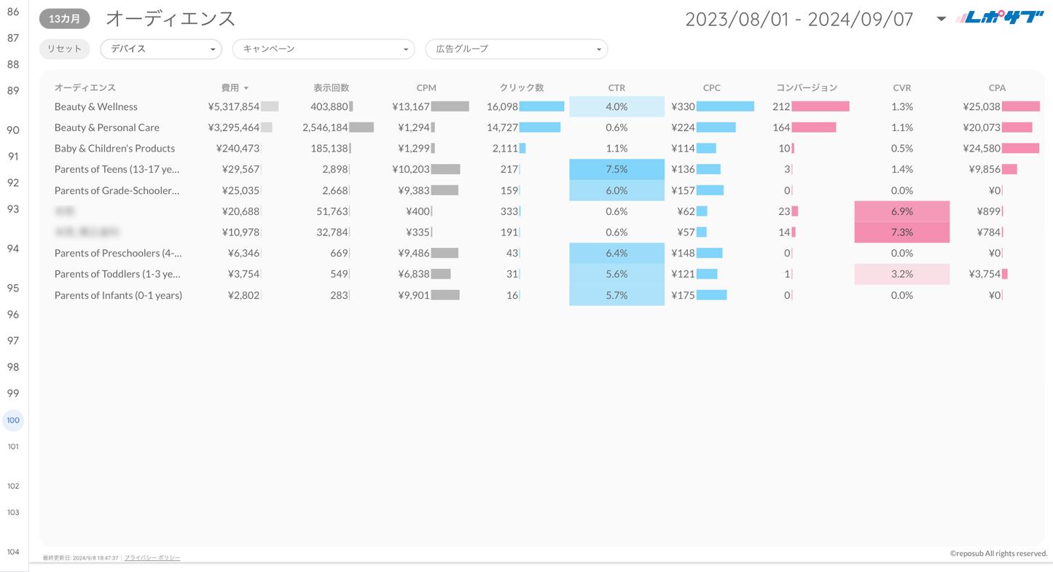Image resolution: width=1053 pixels, height=572 pixels.
Task: Click the sort arrow beside 費用 header
Action: 246,88
